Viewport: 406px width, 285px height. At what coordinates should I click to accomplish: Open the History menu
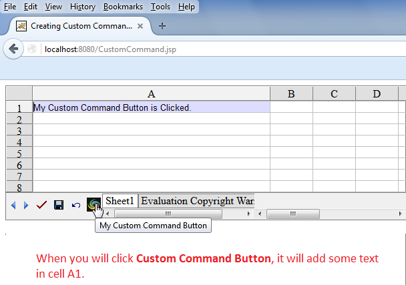(x=82, y=7)
